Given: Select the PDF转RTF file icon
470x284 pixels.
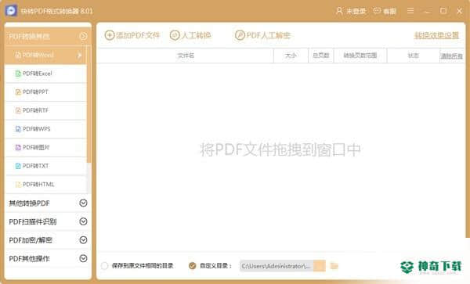Looking at the screenshot, I should click(x=18, y=111).
